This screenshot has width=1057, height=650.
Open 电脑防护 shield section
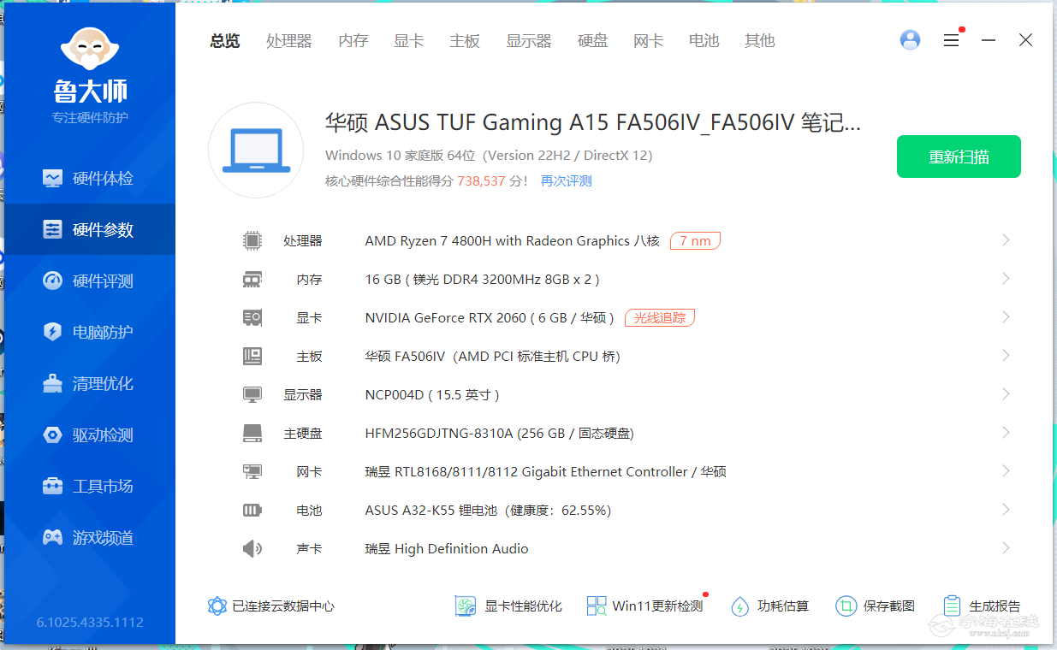[89, 333]
